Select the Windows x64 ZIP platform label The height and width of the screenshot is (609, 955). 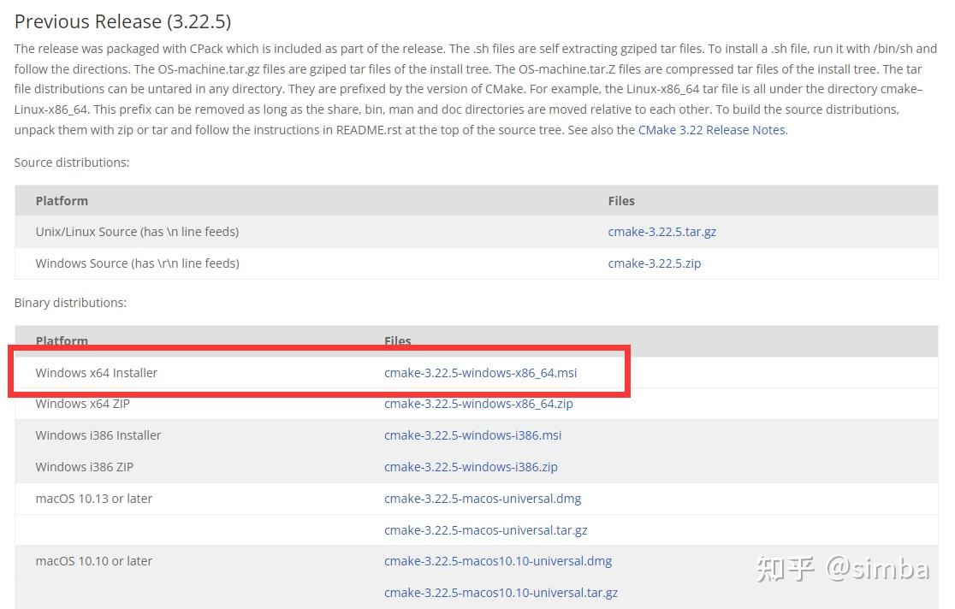pyautogui.click(x=82, y=403)
